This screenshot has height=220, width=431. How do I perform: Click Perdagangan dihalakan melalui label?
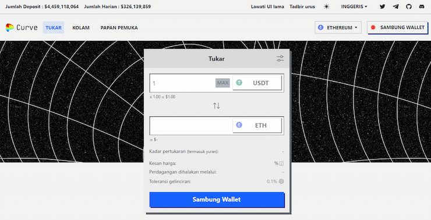pyautogui.click(x=183, y=172)
